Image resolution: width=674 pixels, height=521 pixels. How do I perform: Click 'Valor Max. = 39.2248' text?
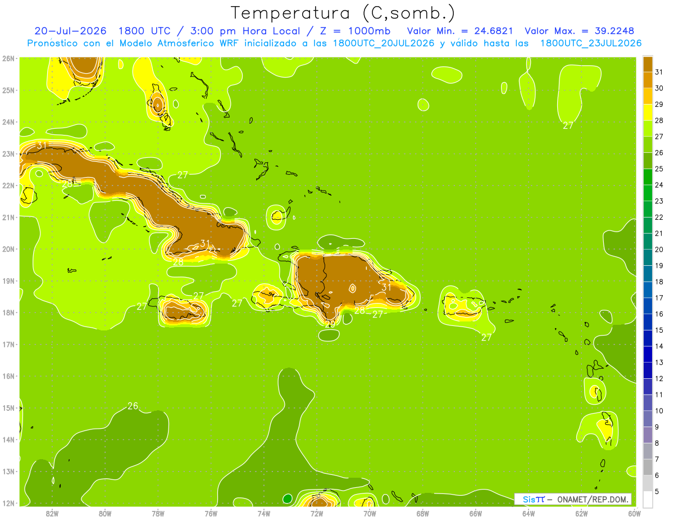point(580,31)
